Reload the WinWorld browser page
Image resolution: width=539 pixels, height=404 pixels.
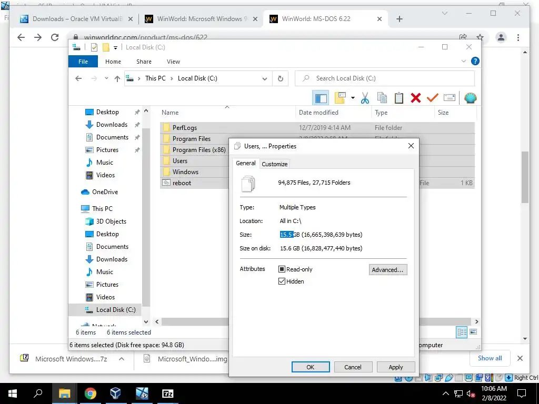(x=55, y=37)
